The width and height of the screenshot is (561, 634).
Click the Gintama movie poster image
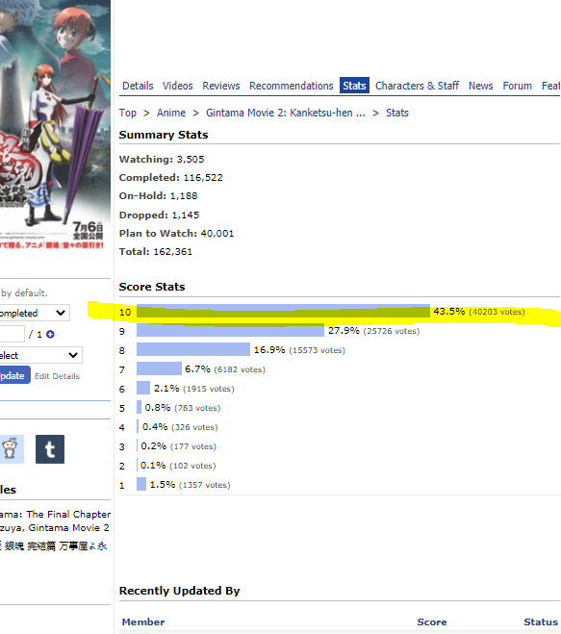click(x=55, y=125)
